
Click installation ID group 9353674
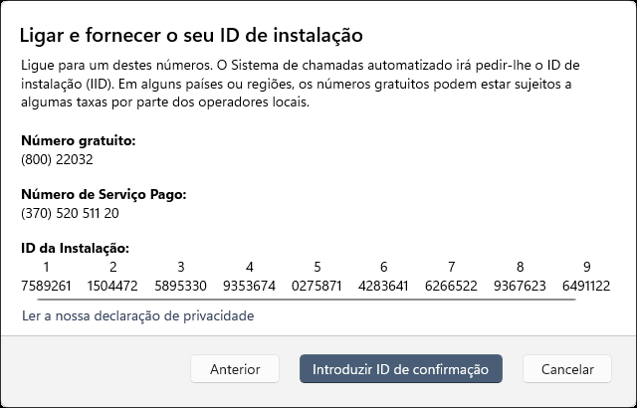pos(249,285)
